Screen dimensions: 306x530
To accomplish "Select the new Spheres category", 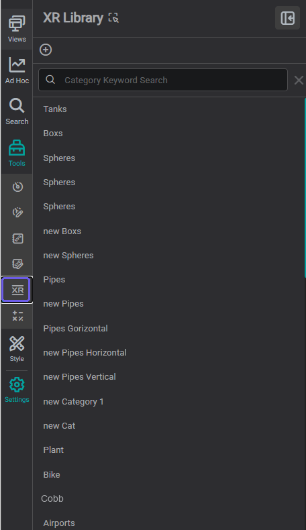I will pyautogui.click(x=68, y=255).
